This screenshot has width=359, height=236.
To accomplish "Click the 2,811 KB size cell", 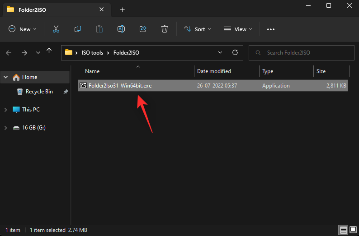I will coord(336,86).
